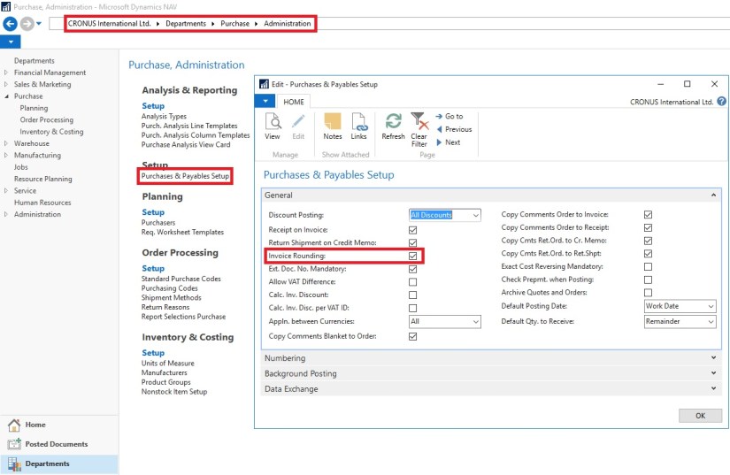
Task: Click the Clear Filter icon
Action: click(419, 125)
